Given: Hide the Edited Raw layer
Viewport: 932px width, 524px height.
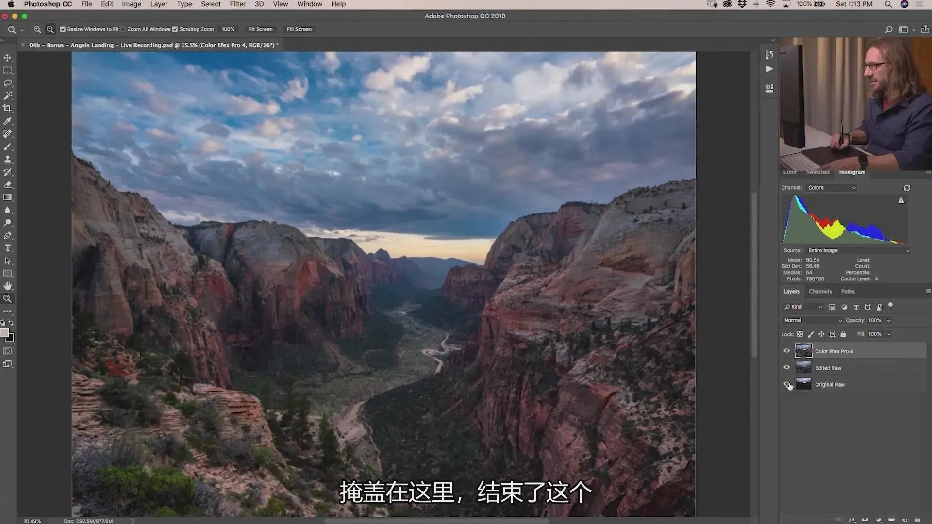Looking at the screenshot, I should point(787,367).
